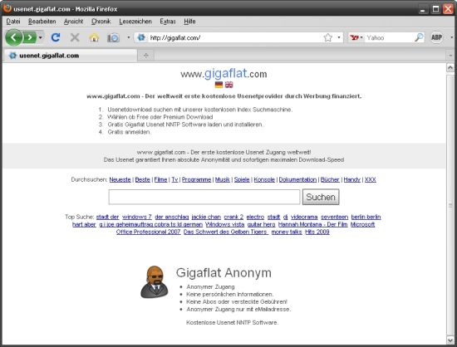Image resolution: width=457 pixels, height=347 pixels.
Task: Click the jackie chan top search link
Action: pos(206,217)
